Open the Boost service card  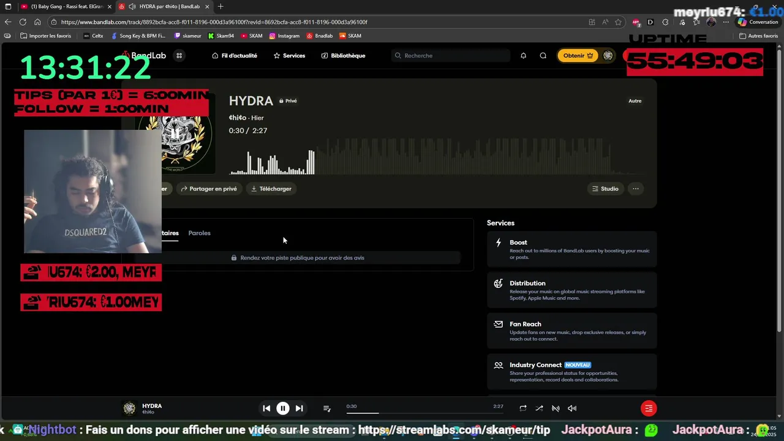click(x=572, y=249)
